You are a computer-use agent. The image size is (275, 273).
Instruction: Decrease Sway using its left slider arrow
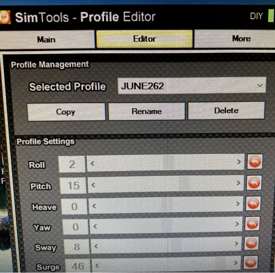[x=96, y=247]
